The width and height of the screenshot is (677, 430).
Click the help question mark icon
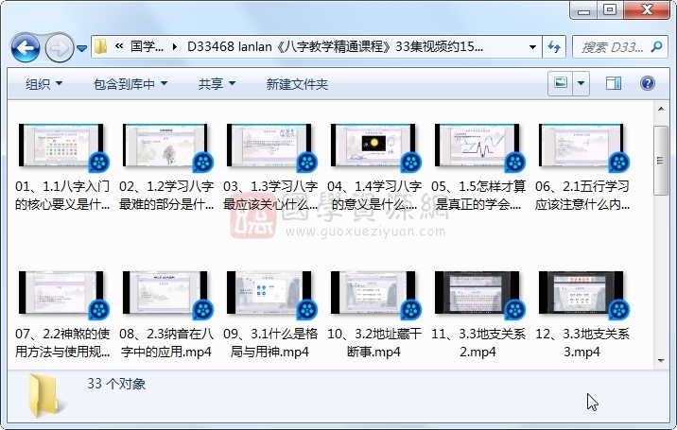(647, 83)
